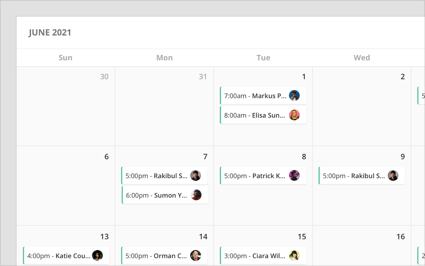Image resolution: width=425 pixels, height=266 pixels.
Task: Select the Wed column header
Action: point(362,58)
